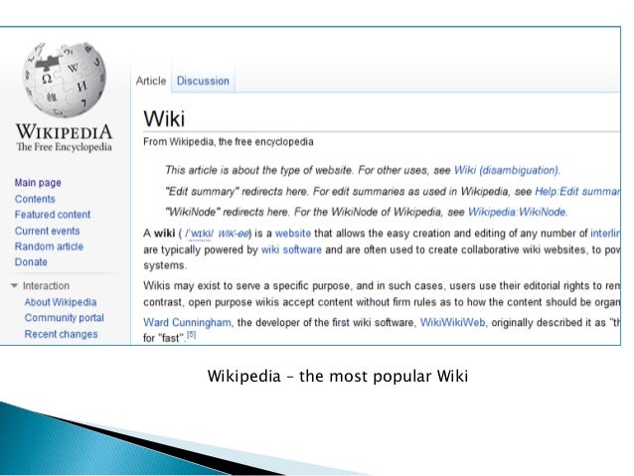The image size is (634, 476).
Task: Open the wiki software link
Action: coord(291,250)
